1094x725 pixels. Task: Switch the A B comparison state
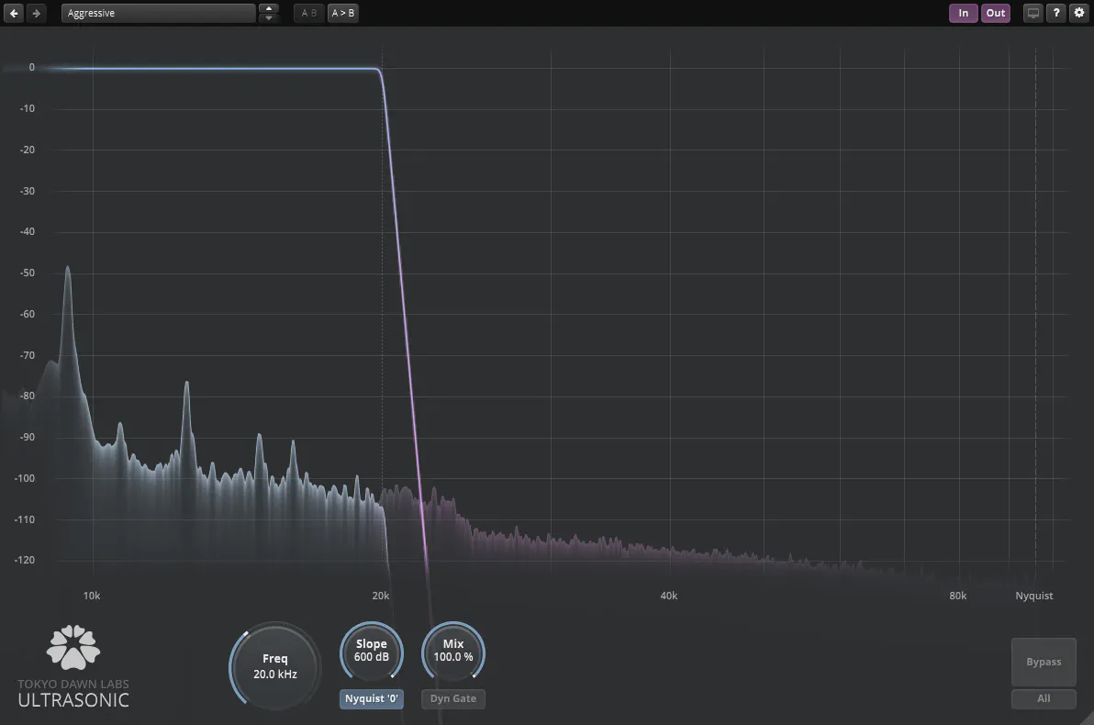pos(309,13)
